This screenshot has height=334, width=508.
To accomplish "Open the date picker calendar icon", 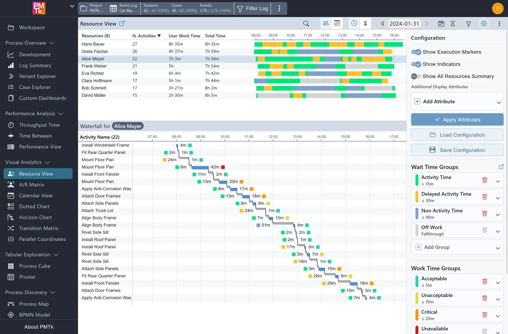I will (x=441, y=24).
